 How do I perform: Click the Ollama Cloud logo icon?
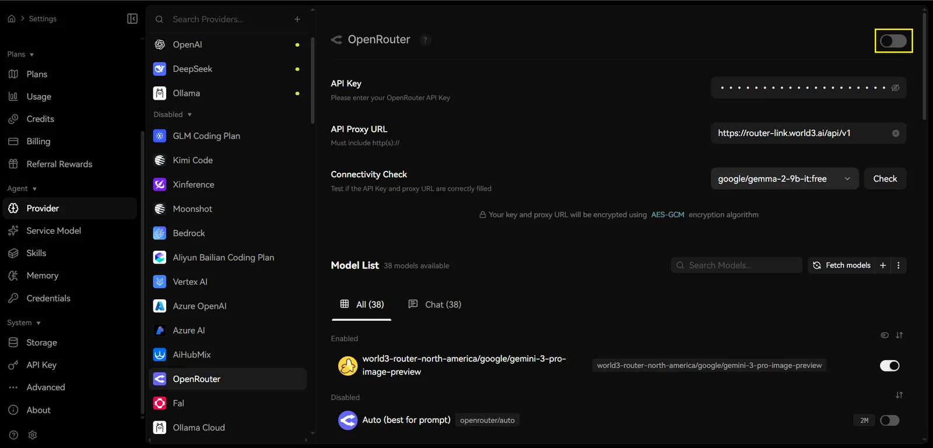[160, 428]
